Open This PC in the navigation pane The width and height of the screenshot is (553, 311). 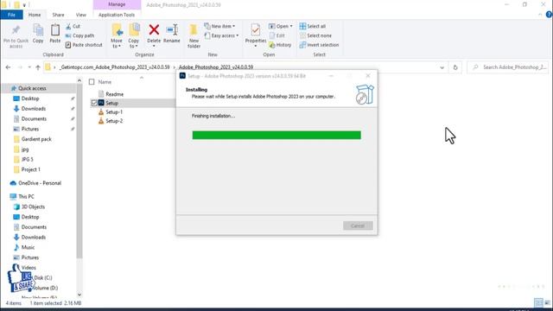(22, 196)
